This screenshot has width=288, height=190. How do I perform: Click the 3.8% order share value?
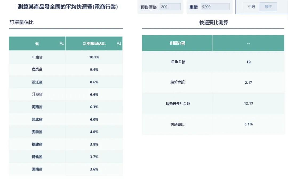click(94, 144)
